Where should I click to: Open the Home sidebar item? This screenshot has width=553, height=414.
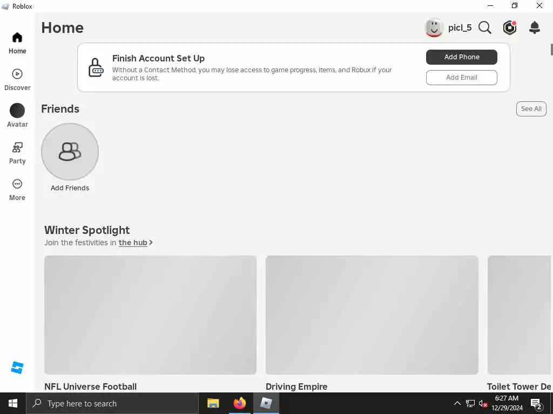point(17,43)
